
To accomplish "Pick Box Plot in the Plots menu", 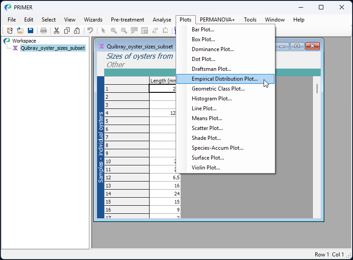I will coord(203,39).
